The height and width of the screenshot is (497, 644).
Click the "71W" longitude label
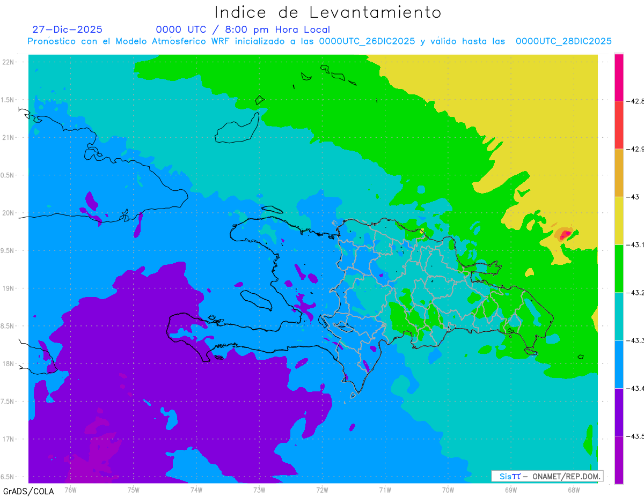tap(385, 489)
